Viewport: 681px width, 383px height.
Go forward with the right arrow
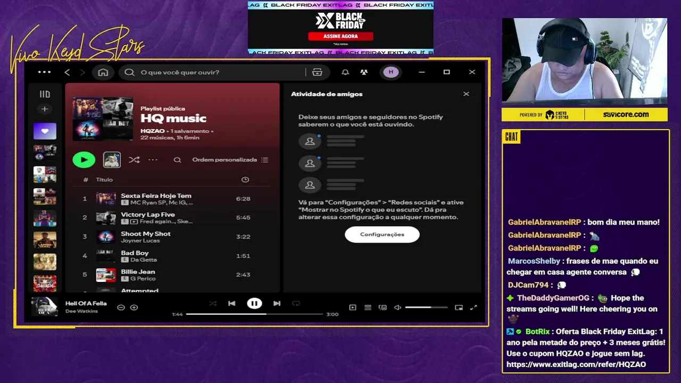(x=82, y=72)
